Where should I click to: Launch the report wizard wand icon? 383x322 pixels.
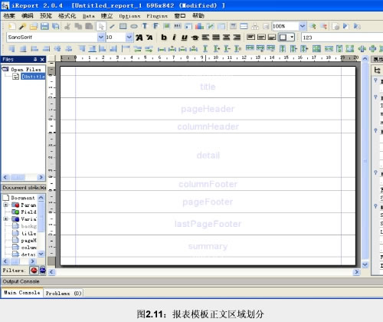pos(23,26)
